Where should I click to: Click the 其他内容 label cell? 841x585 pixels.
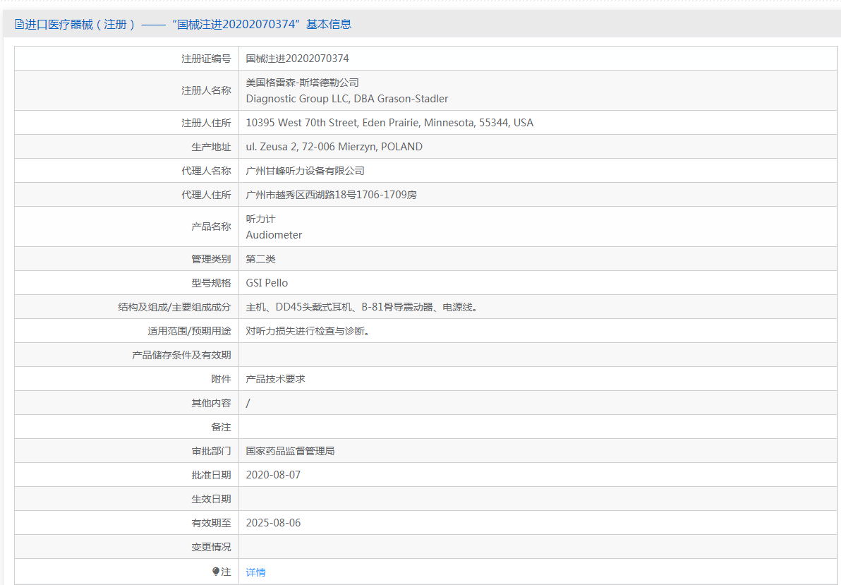click(x=126, y=402)
